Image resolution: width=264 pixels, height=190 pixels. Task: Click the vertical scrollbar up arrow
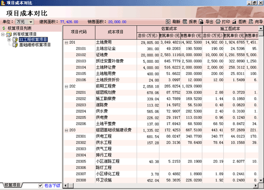[261, 28]
